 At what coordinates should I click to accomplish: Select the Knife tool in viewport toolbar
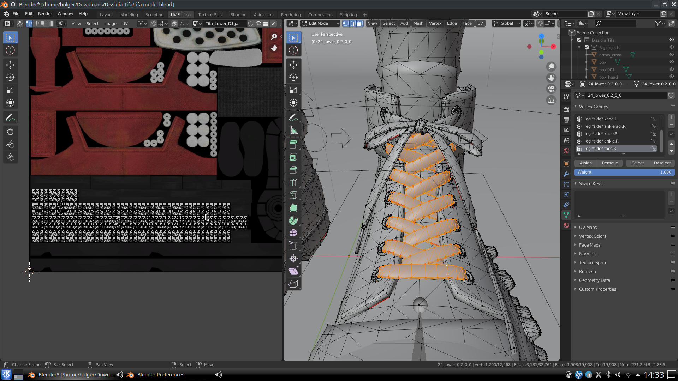click(293, 195)
